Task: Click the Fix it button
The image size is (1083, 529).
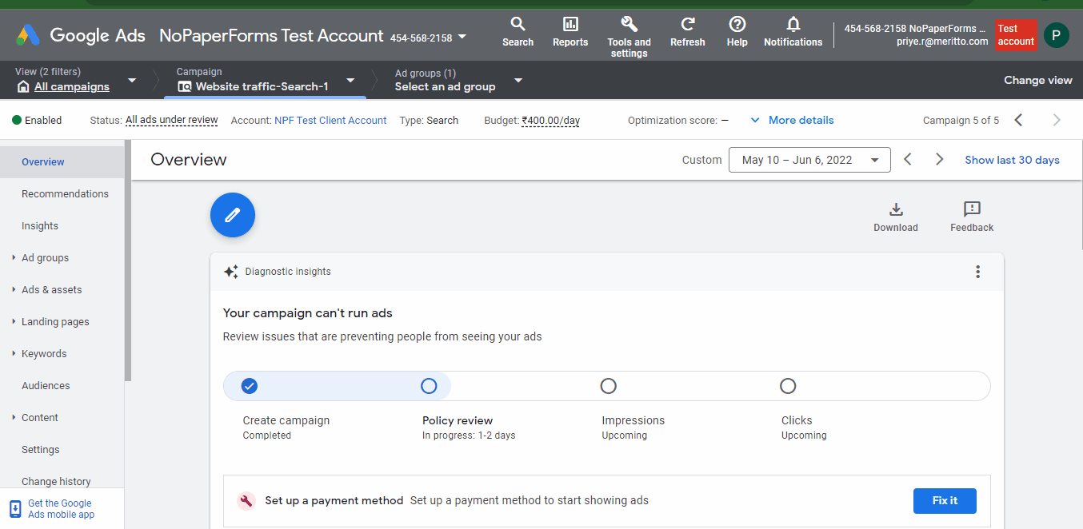Action: tap(945, 500)
